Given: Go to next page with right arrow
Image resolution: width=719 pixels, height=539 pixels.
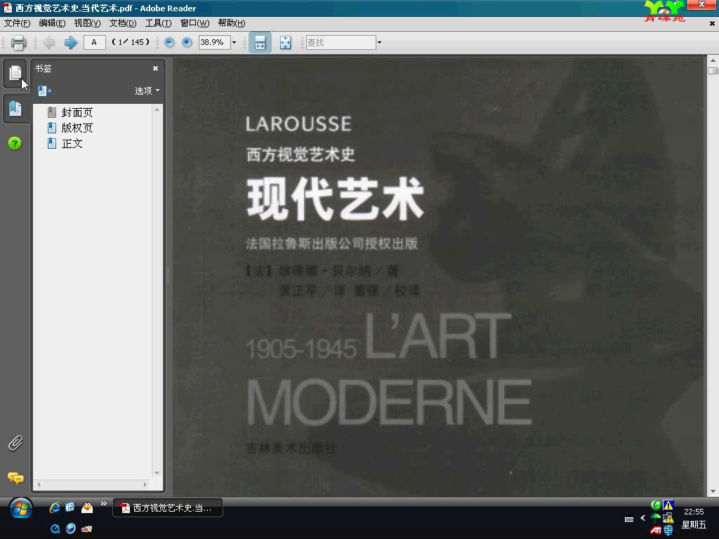Looking at the screenshot, I should point(71,43).
